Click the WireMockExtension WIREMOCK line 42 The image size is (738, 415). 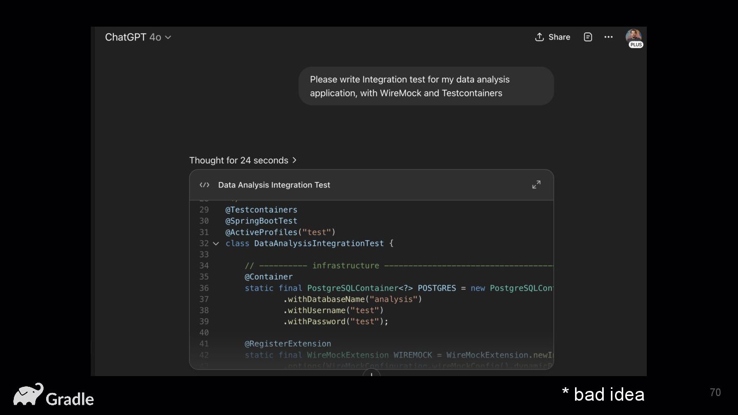click(399, 355)
